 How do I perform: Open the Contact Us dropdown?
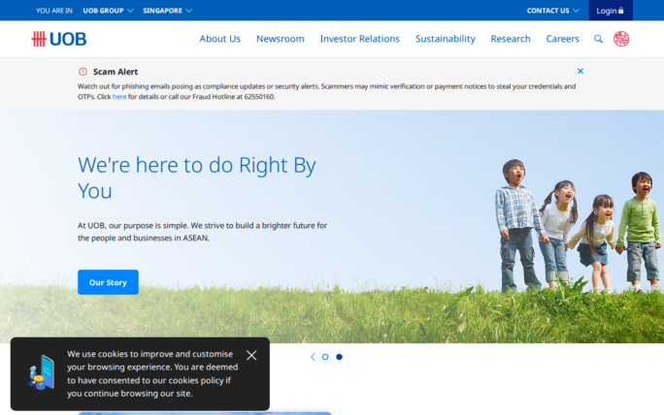tap(552, 11)
